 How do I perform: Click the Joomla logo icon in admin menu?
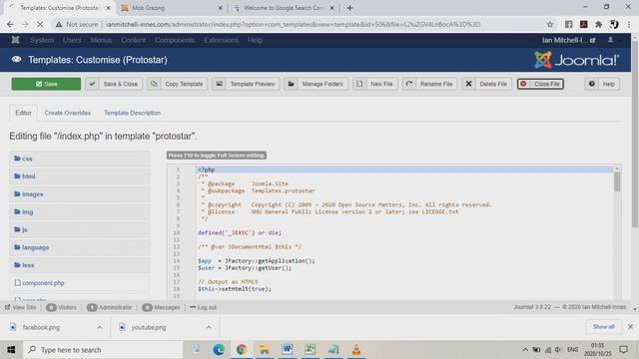16,40
